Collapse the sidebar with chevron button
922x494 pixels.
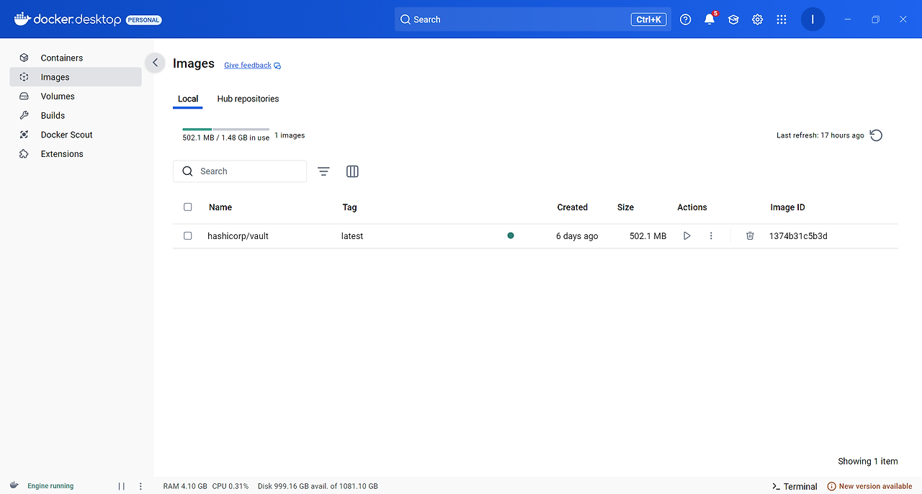tap(155, 63)
